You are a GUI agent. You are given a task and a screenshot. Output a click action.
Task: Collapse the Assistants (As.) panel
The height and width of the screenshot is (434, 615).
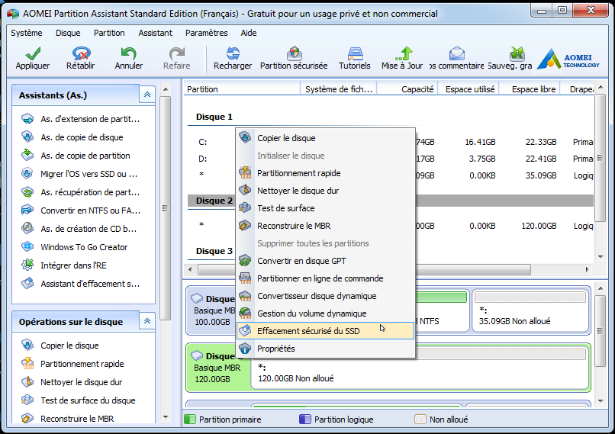coord(147,95)
